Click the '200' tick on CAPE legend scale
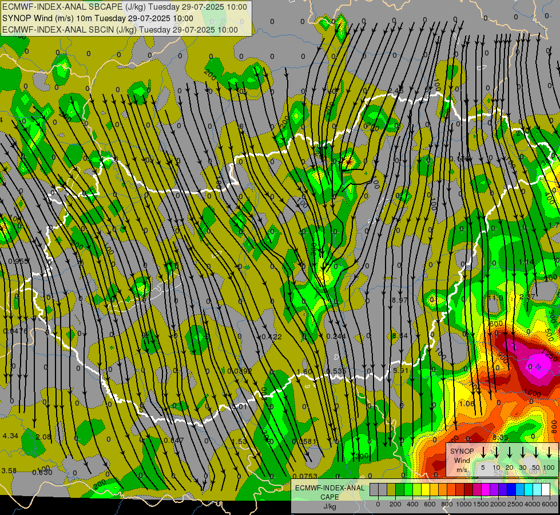This screenshot has width=560, height=515. pos(395,504)
